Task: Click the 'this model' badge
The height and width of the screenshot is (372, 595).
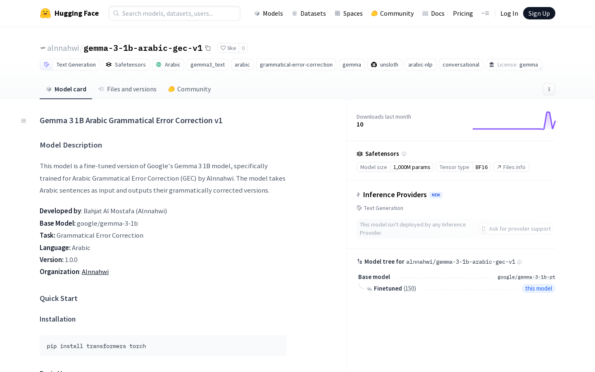Action: [538, 289]
